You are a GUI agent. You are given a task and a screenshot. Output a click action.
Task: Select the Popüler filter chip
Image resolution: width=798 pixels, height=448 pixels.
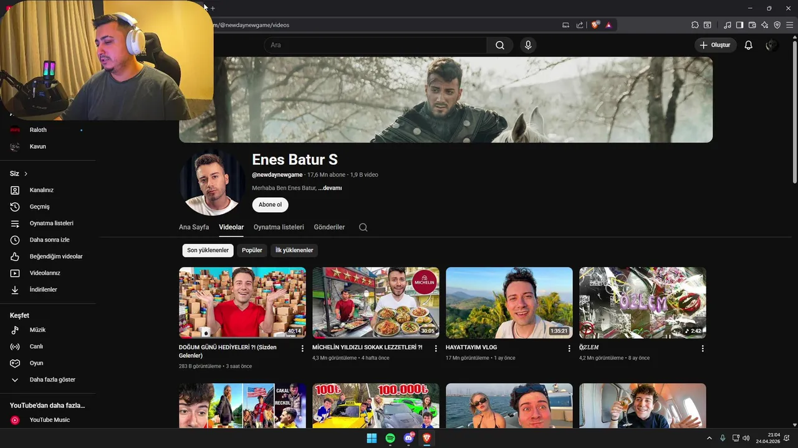[x=252, y=250]
